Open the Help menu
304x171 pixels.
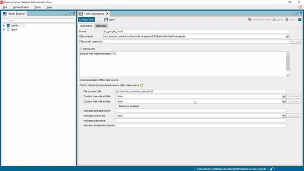point(49,7)
